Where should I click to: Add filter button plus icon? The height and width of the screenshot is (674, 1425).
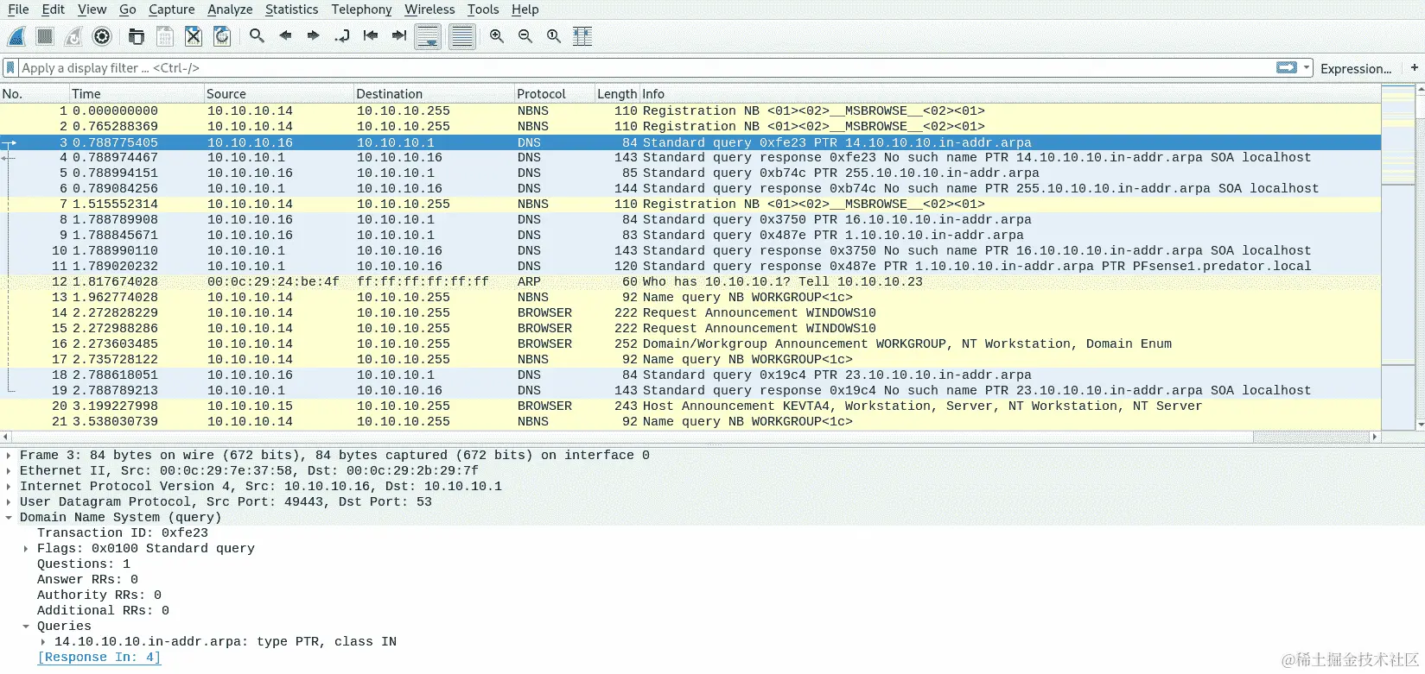[1414, 67]
